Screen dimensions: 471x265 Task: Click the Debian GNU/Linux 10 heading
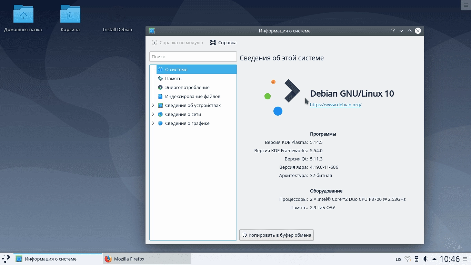pos(352,94)
